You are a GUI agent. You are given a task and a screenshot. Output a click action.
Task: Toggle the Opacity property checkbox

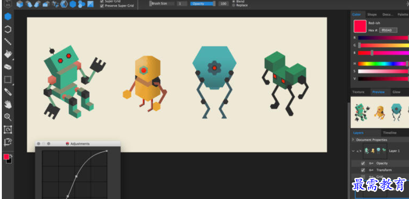click(x=363, y=163)
